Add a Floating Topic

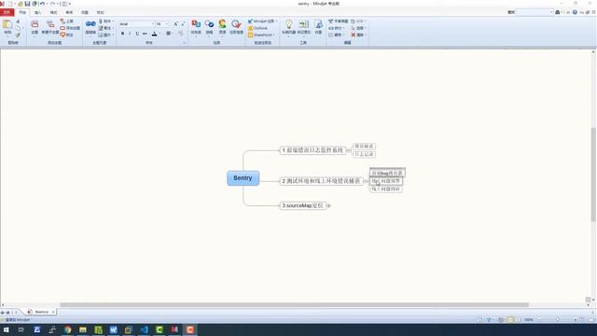click(70, 28)
